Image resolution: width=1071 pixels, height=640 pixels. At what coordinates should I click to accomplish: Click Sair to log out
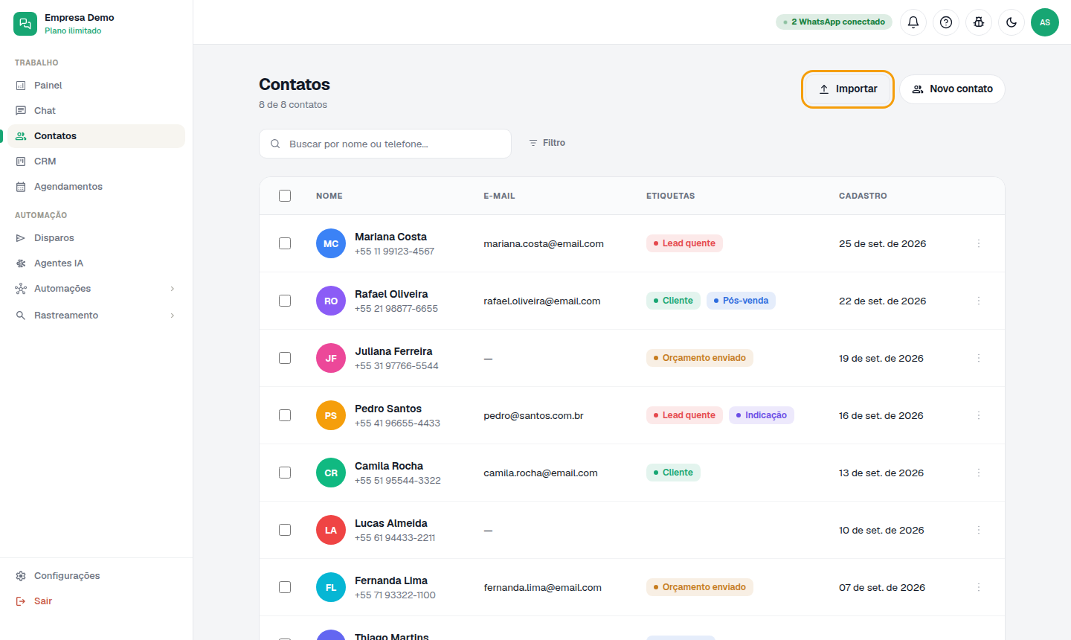96,601
